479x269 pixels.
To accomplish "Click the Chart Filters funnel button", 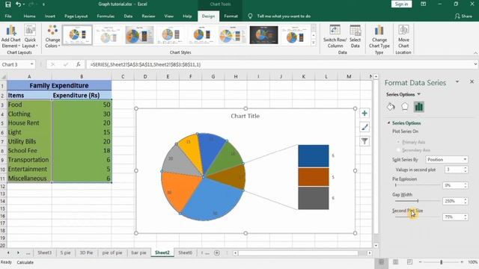I will tap(364, 141).
